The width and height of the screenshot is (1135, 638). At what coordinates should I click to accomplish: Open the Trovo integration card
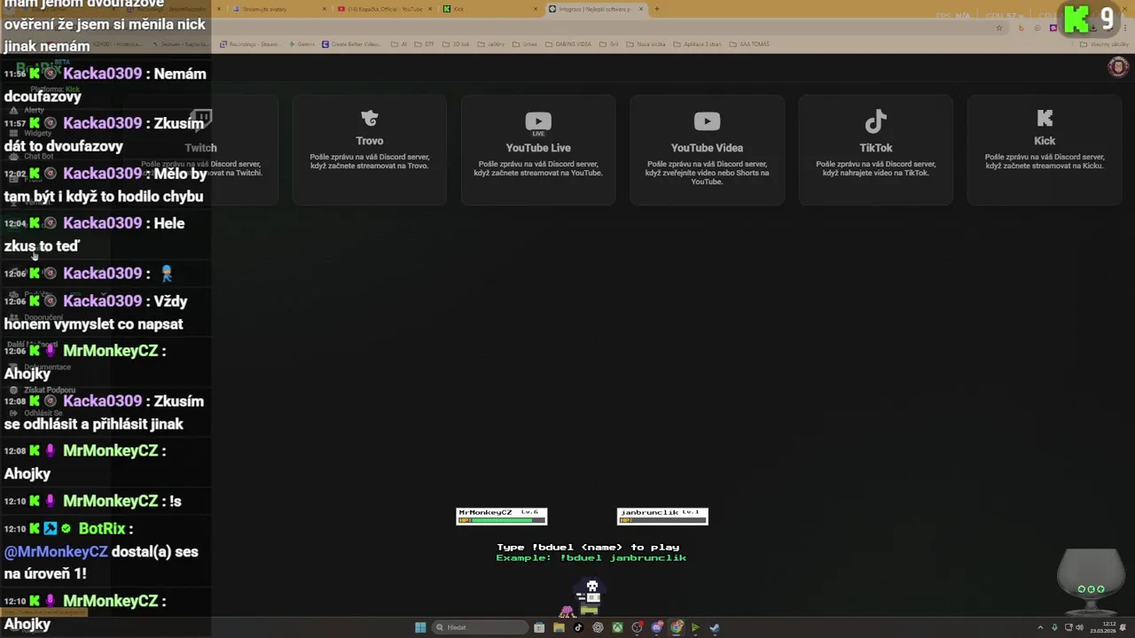coord(370,150)
